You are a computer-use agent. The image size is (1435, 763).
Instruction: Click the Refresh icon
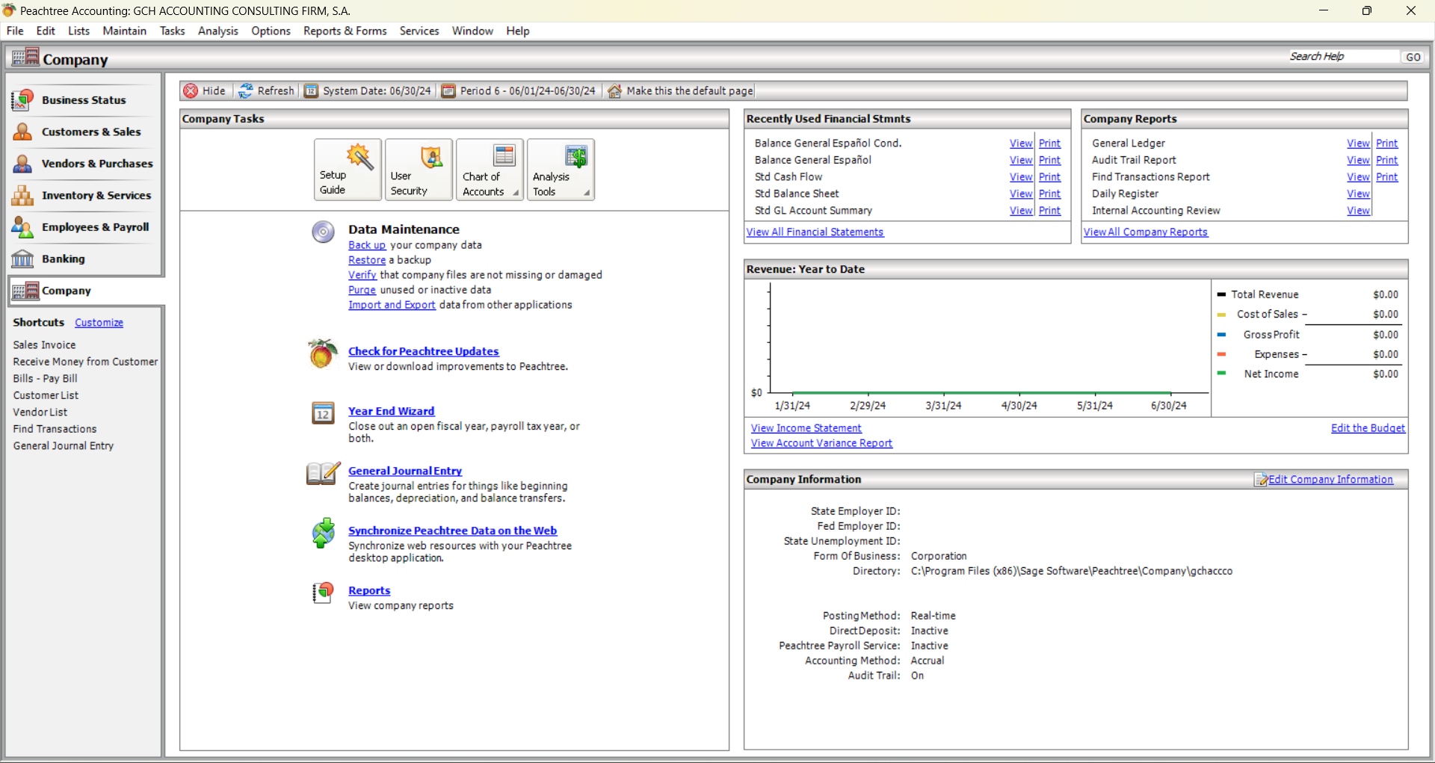pos(245,90)
